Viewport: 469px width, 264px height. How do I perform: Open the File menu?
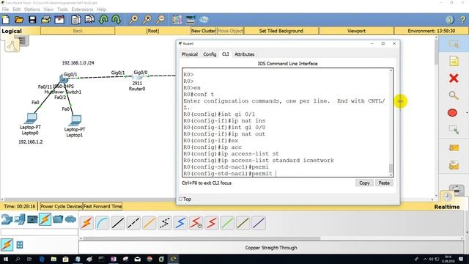[5, 10]
